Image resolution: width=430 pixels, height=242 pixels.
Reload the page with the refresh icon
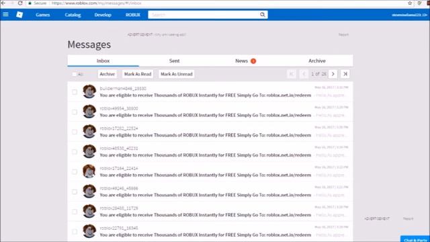(20, 3)
